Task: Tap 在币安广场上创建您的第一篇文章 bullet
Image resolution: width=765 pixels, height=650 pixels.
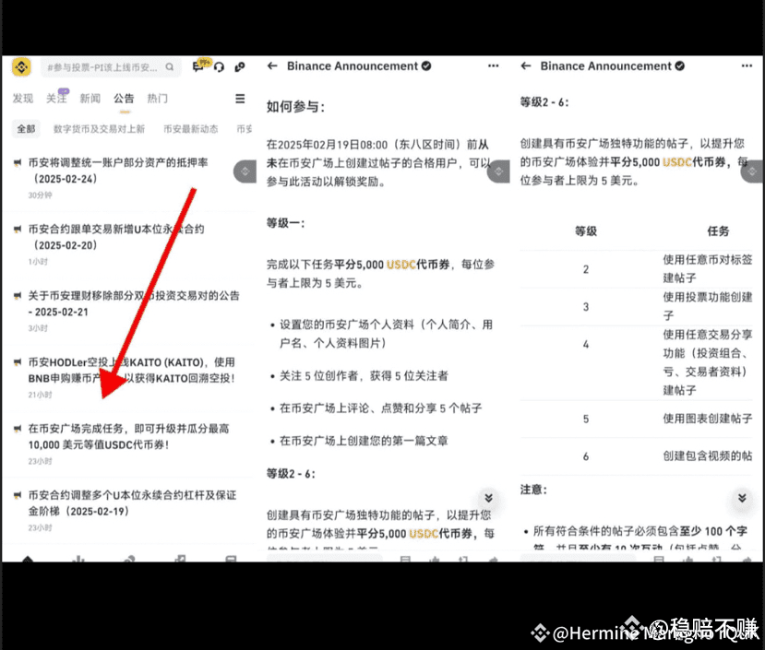Action: coord(364,441)
